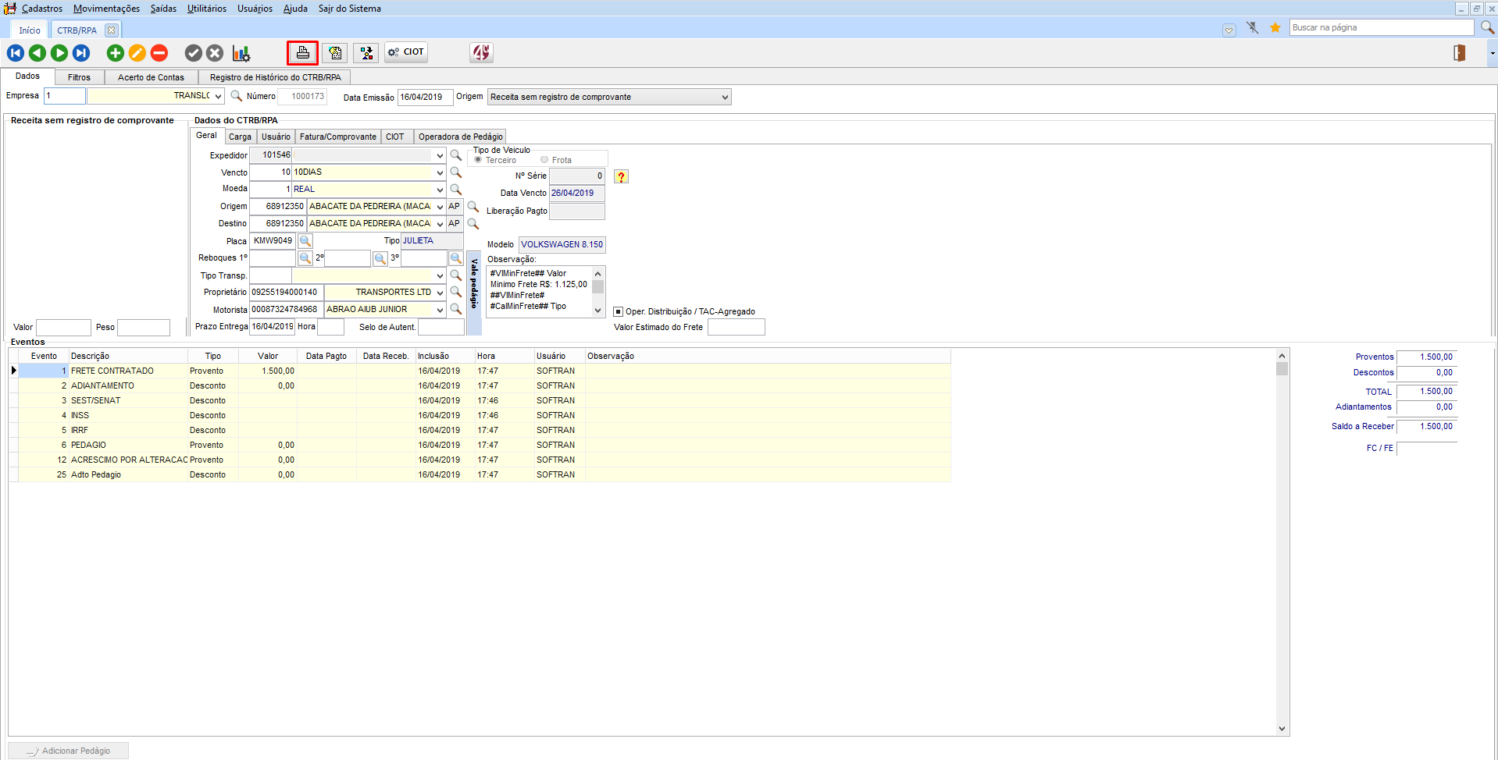Toggle Oper. Distribuição / TAC-Agregado checkbox
1498x760 pixels.
[619, 311]
